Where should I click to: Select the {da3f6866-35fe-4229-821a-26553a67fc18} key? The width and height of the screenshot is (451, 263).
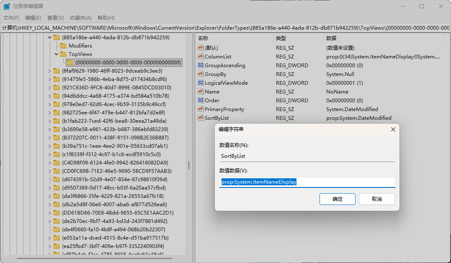point(113,196)
